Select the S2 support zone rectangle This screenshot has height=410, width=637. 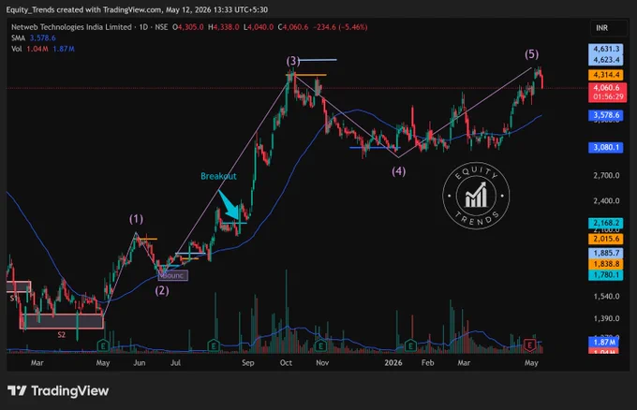pos(61,321)
